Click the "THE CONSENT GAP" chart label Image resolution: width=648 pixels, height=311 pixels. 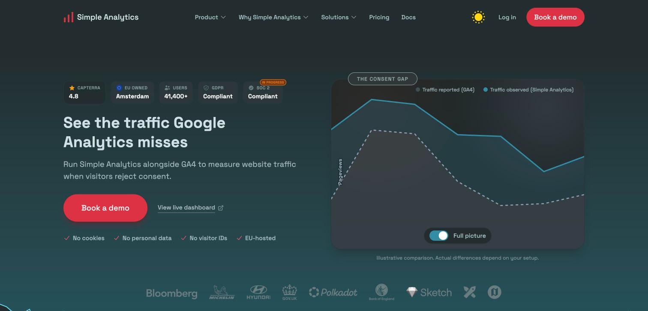tap(382, 79)
